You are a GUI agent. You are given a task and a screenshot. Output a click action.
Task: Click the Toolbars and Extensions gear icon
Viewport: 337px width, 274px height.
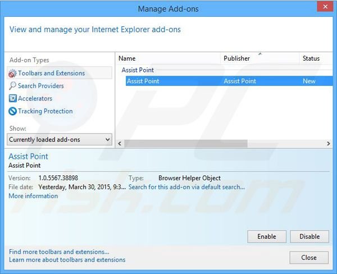coord(12,74)
